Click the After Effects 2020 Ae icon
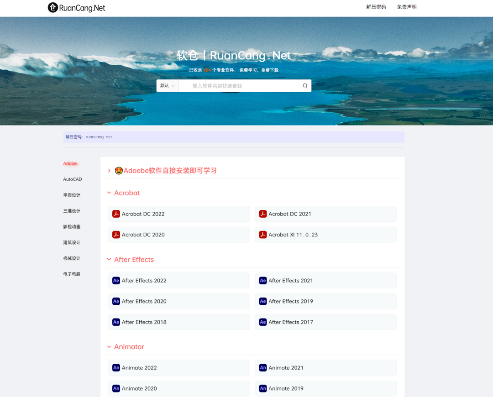 pyautogui.click(x=116, y=301)
